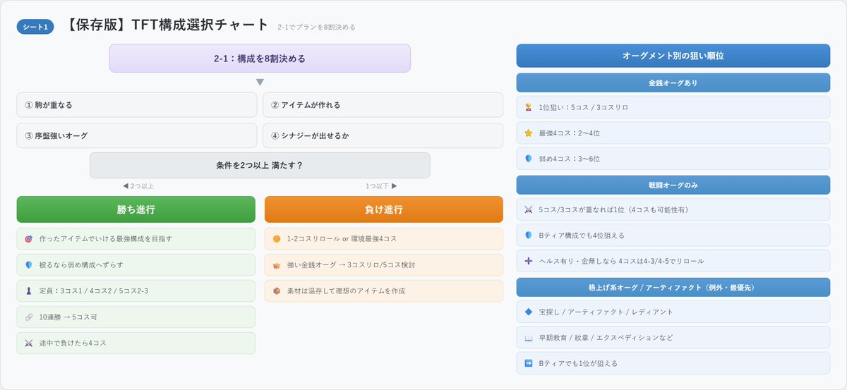847x390 pixels.
Task: Click the Bティア構成でも4位狙える text
Action: [x=582, y=236]
